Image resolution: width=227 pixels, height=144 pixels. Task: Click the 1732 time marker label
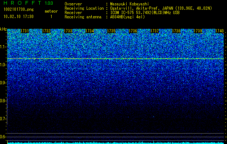(46, 31)
